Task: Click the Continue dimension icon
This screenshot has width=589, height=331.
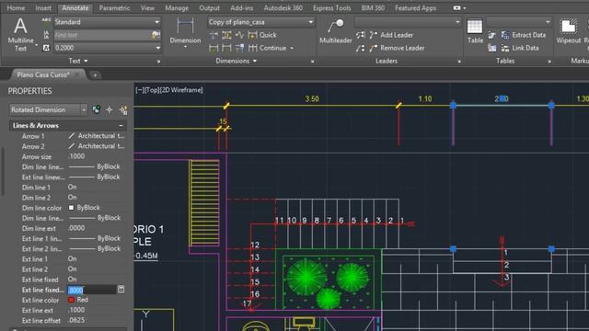Action: (253, 48)
